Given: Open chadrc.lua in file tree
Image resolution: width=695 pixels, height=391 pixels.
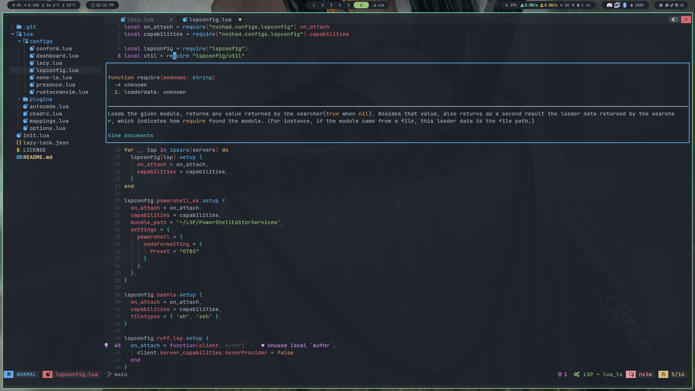Looking at the screenshot, I should point(46,114).
